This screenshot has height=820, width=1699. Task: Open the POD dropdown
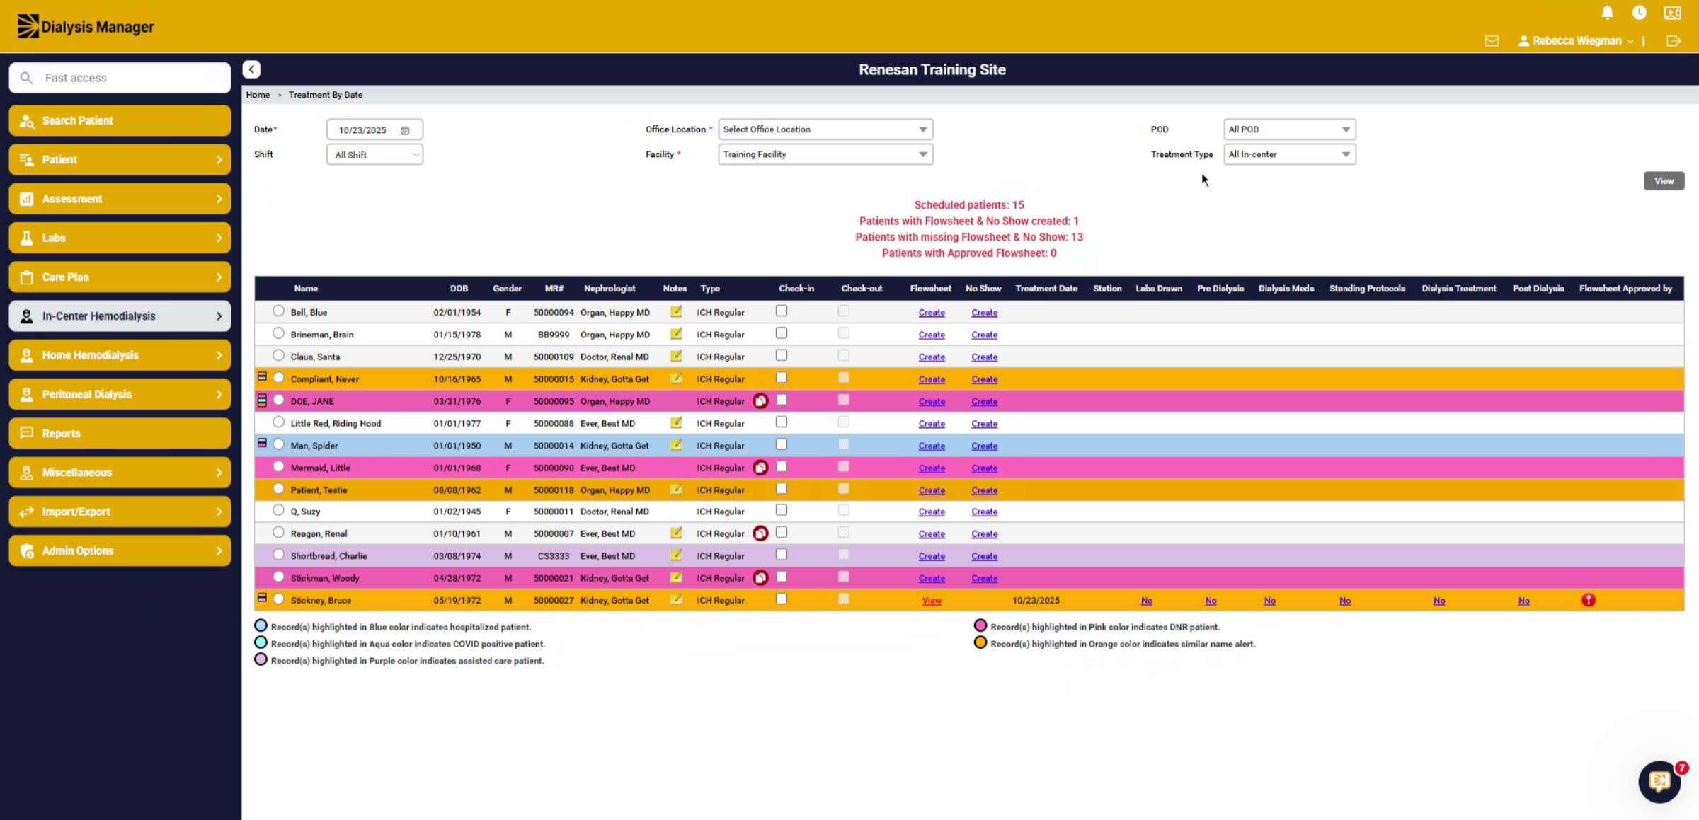click(1289, 129)
